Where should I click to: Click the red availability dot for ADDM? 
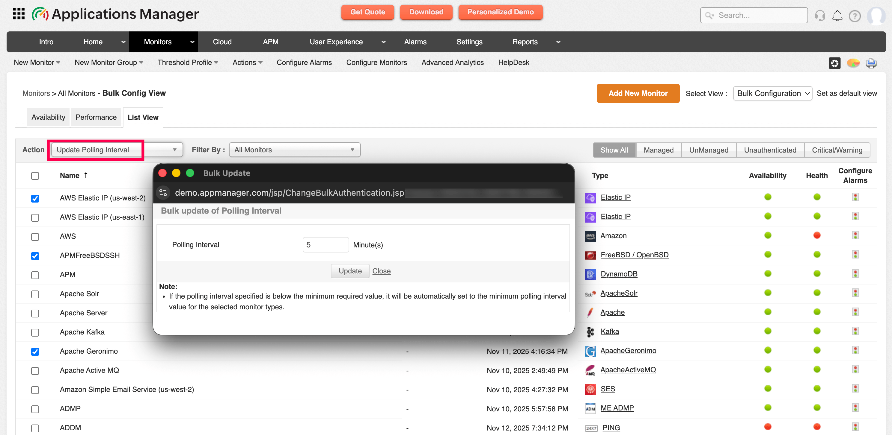point(768,427)
